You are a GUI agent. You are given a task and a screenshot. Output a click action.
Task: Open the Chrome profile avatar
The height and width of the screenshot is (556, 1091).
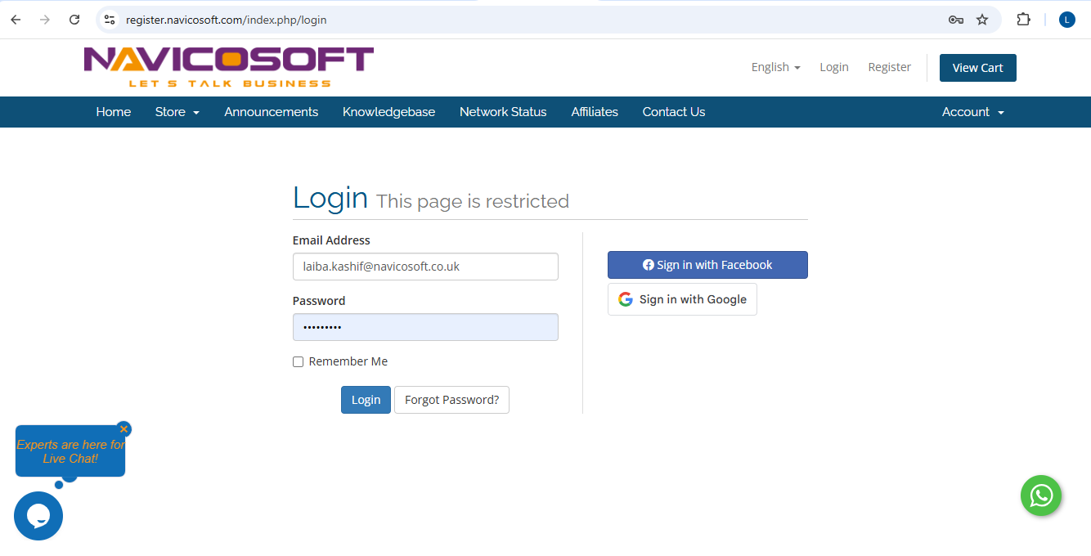point(1066,20)
